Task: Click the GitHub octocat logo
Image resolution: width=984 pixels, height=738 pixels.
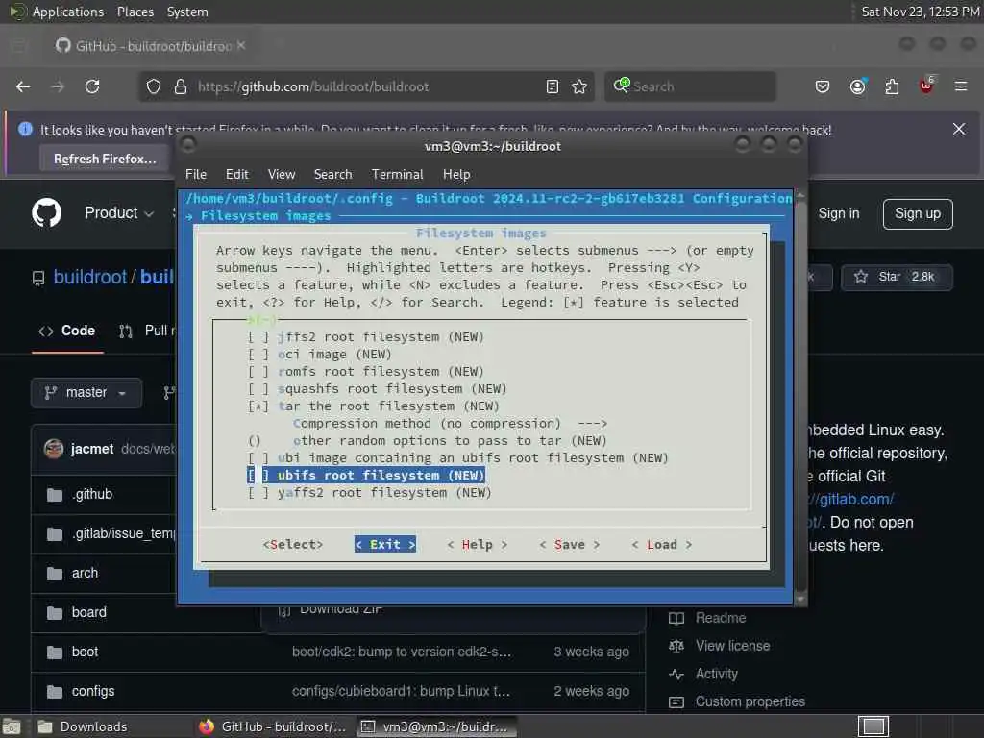Action: 47,212
